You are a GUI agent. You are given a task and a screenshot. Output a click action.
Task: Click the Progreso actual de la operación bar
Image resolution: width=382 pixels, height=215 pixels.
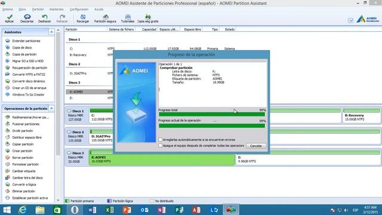(212, 125)
